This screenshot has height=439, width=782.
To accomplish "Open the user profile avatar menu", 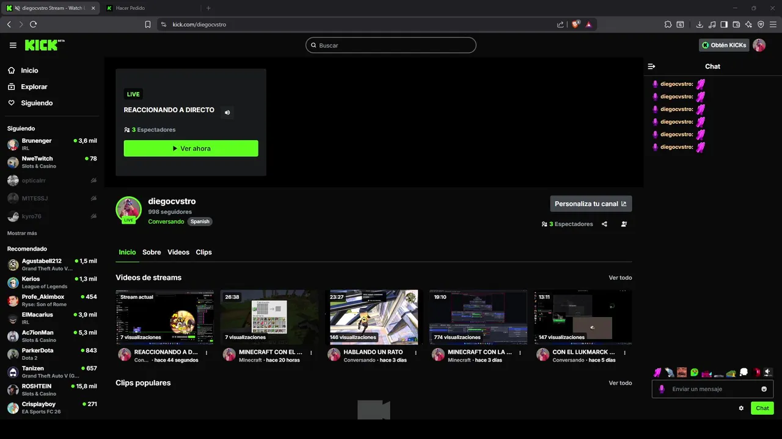I will click(x=759, y=45).
